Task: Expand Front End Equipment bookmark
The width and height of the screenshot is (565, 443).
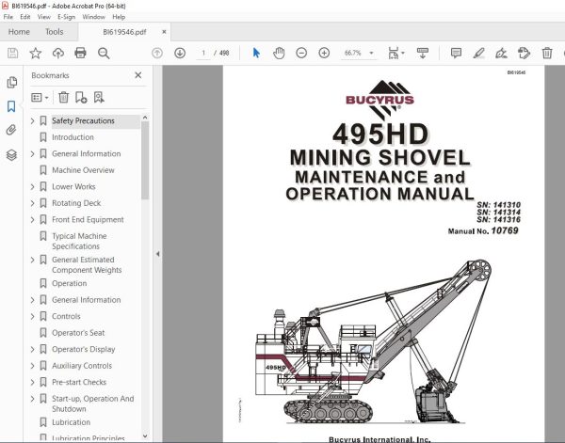Action: [32, 220]
